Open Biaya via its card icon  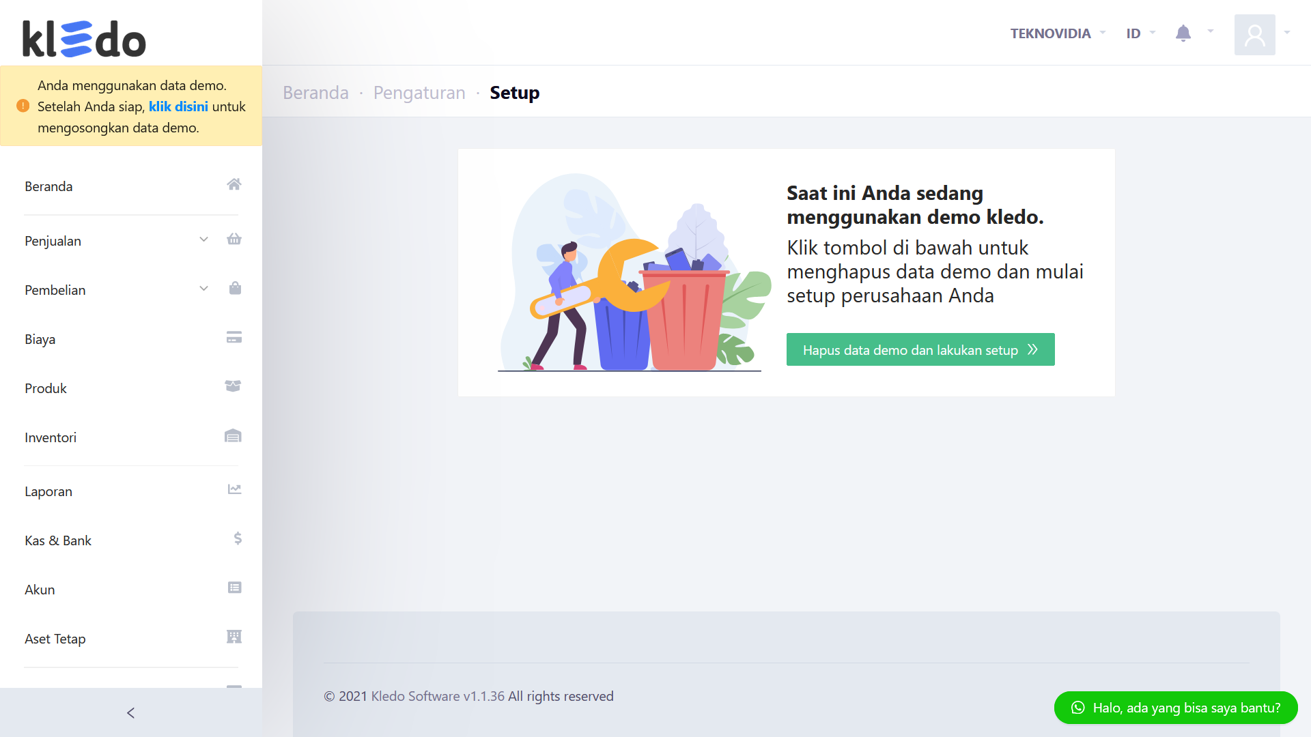point(233,337)
